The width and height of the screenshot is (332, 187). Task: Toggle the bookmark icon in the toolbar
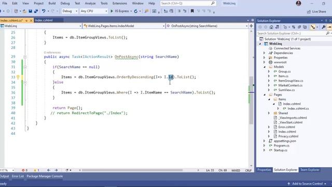[x=192, y=11]
